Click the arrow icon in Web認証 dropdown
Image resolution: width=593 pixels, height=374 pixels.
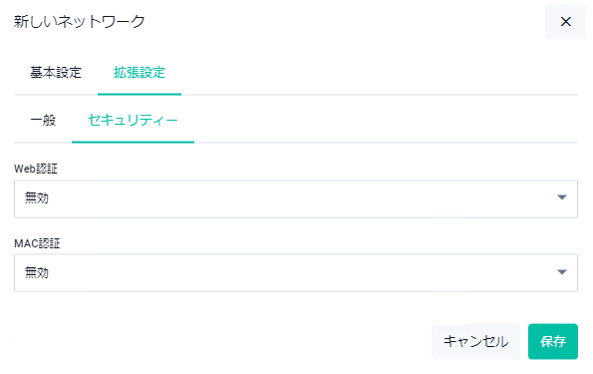pos(562,197)
